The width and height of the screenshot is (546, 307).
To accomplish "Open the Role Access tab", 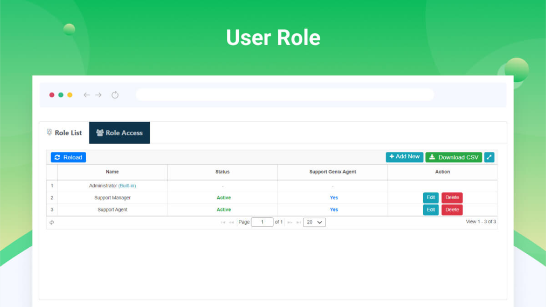I will point(119,133).
